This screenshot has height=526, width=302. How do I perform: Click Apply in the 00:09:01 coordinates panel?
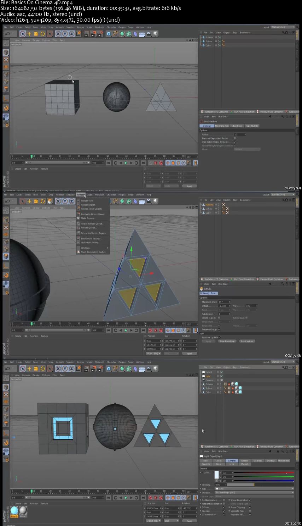pos(190,186)
